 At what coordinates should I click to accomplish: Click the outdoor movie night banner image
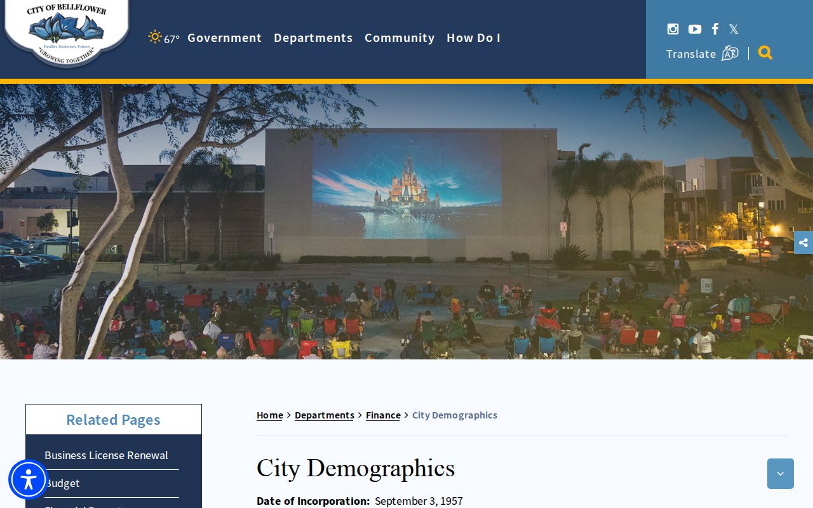pos(406,222)
